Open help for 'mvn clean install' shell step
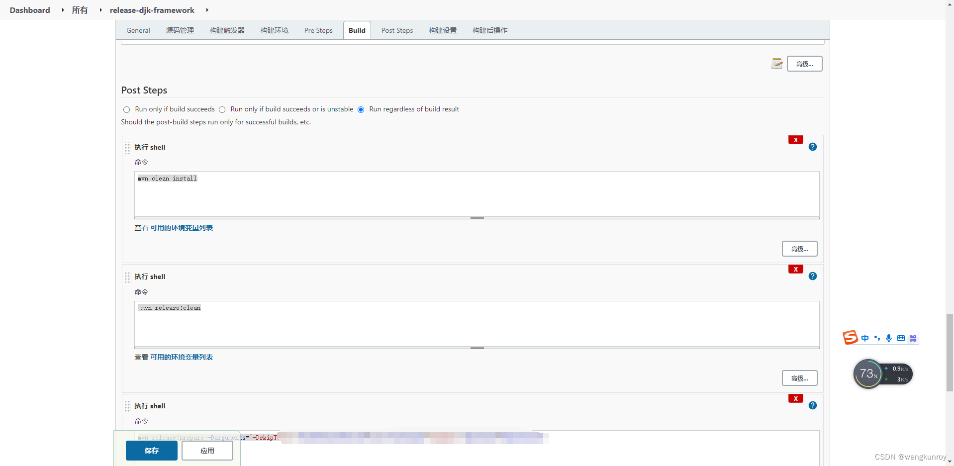Image resolution: width=954 pixels, height=466 pixels. [812, 147]
